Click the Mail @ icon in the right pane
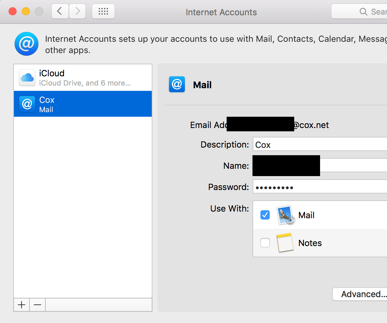Screen dimensions: 387x323 (x=177, y=85)
